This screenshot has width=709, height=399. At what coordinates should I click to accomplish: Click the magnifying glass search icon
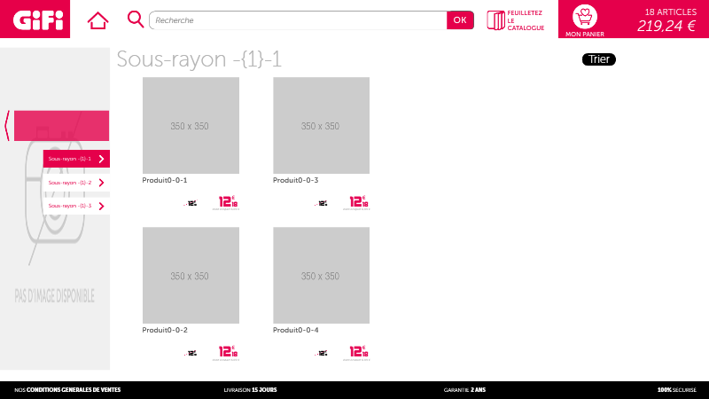136,19
